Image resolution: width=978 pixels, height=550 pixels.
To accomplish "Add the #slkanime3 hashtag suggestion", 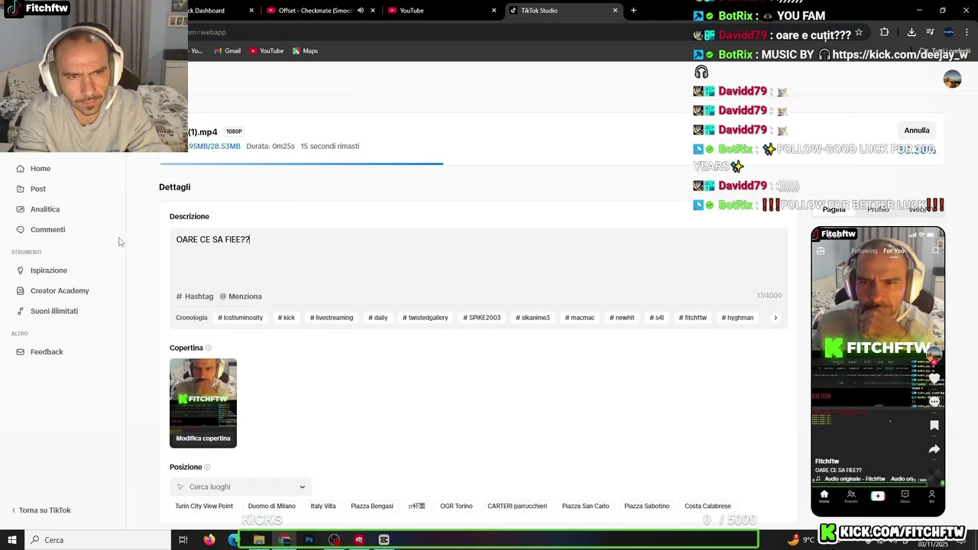I will click(x=533, y=318).
